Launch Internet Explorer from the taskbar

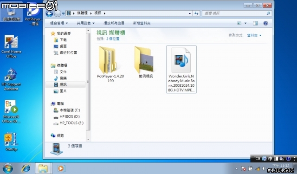26,168
